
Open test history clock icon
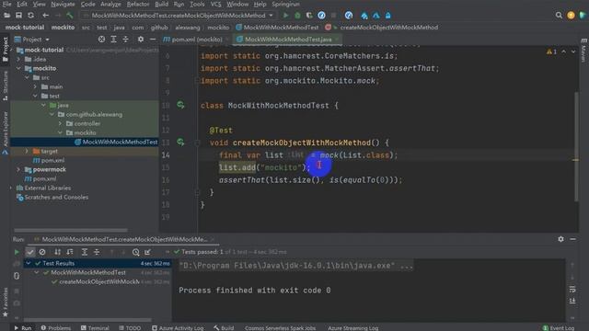point(135,252)
